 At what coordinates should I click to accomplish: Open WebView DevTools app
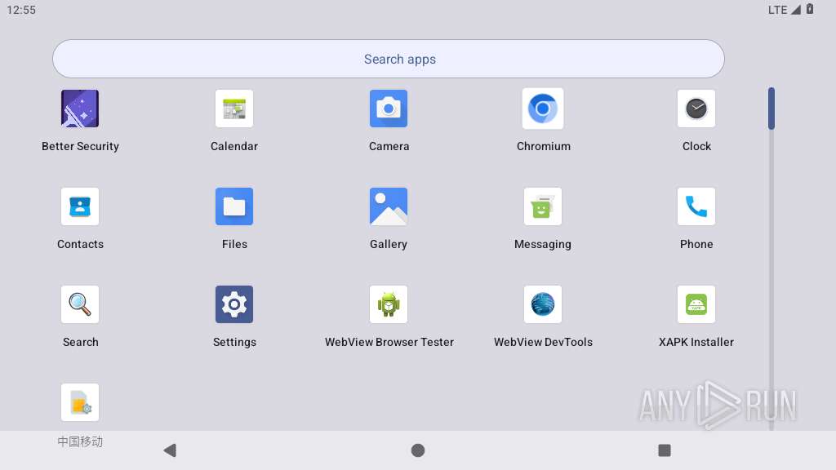(x=543, y=304)
